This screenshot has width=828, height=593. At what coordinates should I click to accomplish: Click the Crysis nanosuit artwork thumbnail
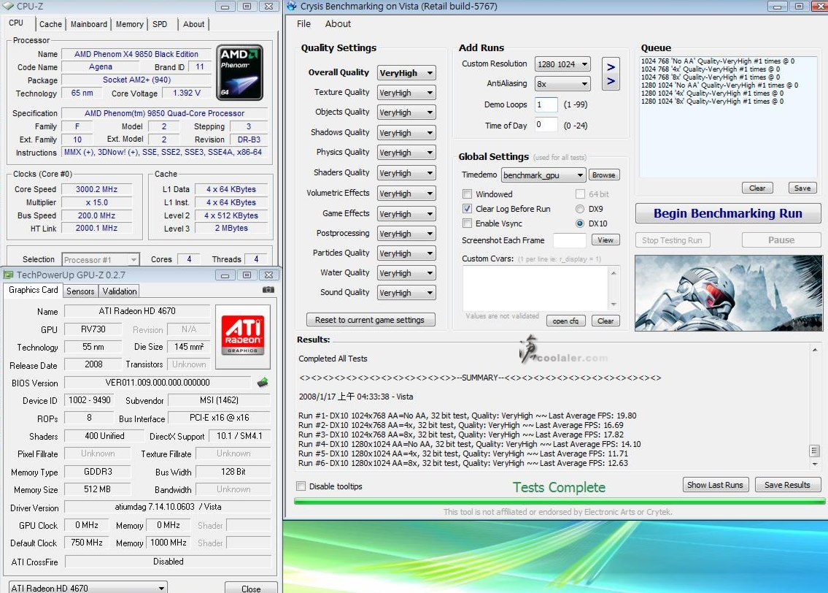pyautogui.click(x=728, y=293)
